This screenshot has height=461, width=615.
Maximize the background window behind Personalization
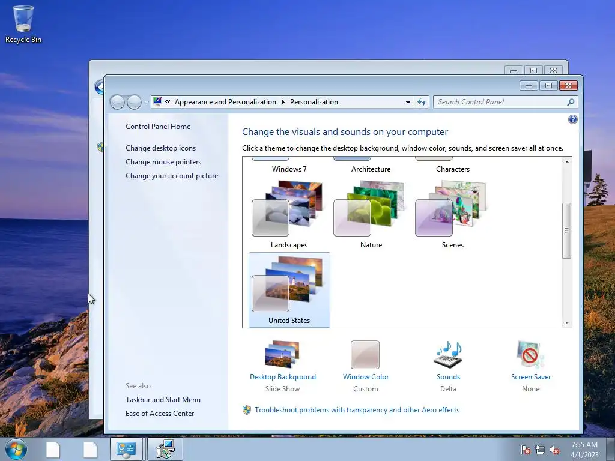[533, 71]
